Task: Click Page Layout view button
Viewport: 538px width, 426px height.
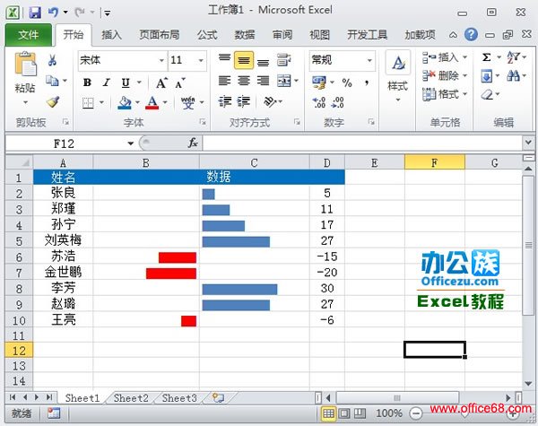Action: [x=344, y=413]
